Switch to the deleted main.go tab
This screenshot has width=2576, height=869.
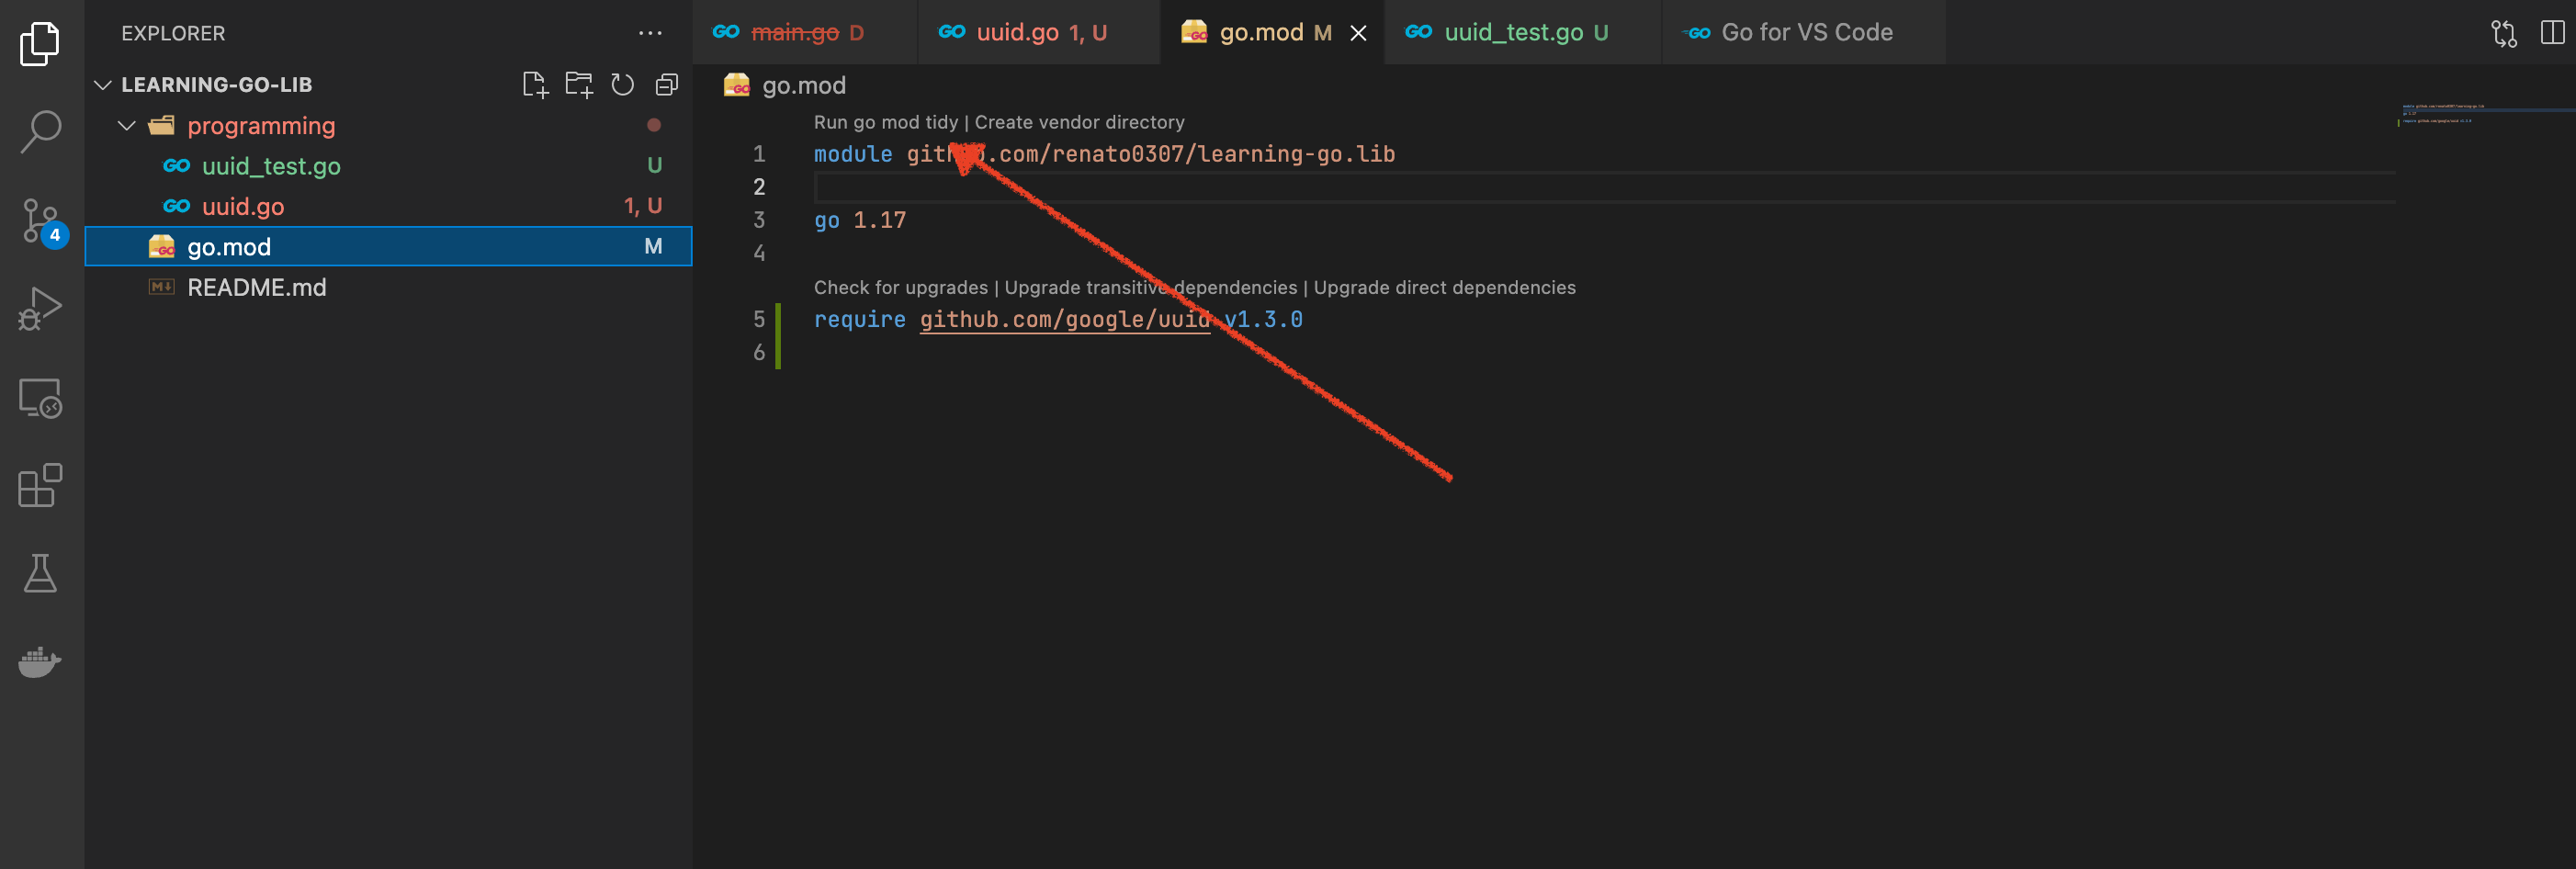click(x=803, y=33)
